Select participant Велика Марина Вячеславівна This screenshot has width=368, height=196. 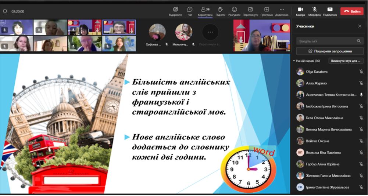click(x=330, y=130)
